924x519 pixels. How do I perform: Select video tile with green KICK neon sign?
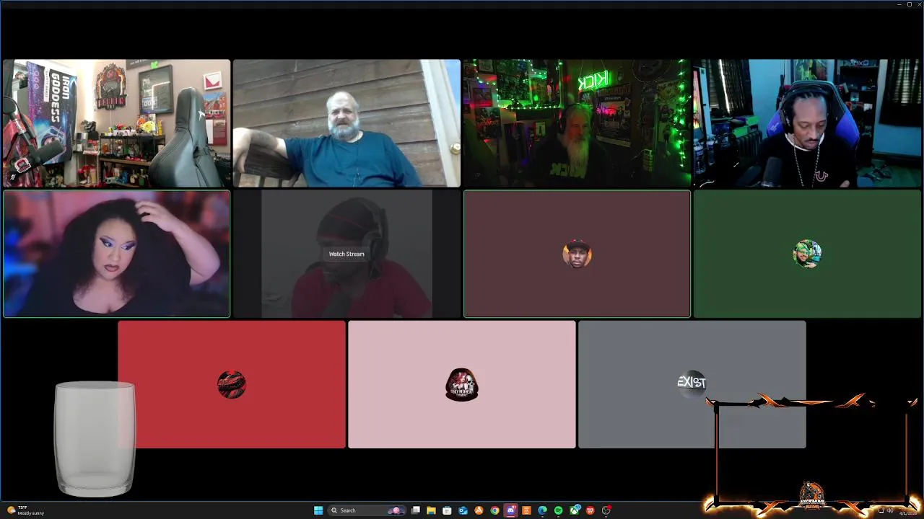(x=577, y=123)
